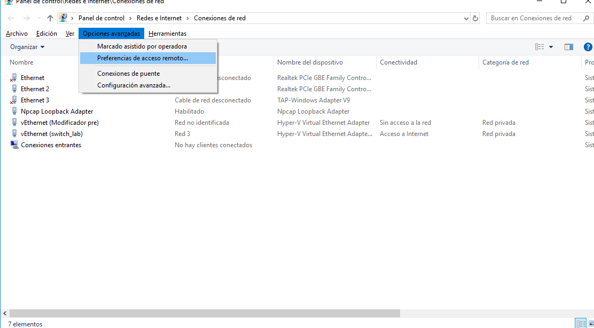The image size is (594, 328).
Task: Expand the change view options arrow
Action: click(x=551, y=47)
